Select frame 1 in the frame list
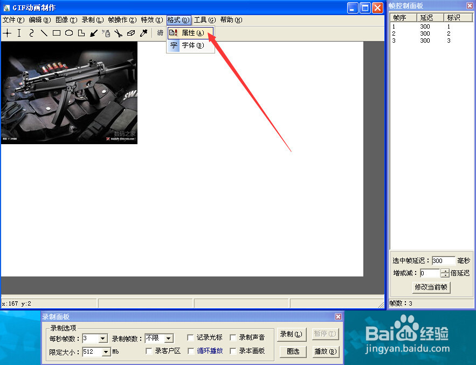Screen dimensions: 476x365 coord(431,26)
